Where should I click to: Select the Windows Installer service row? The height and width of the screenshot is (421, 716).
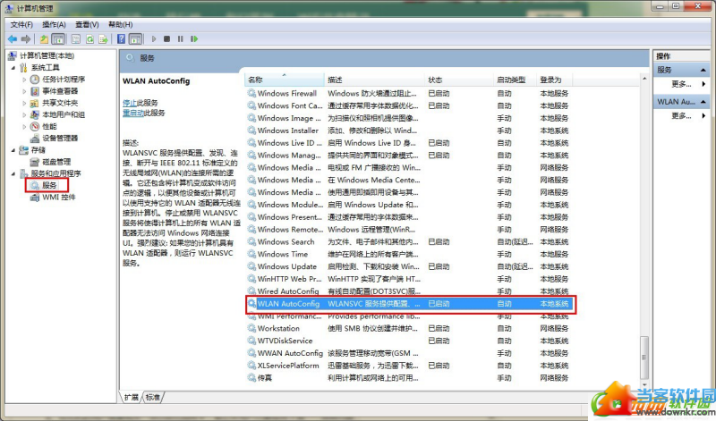click(410, 131)
